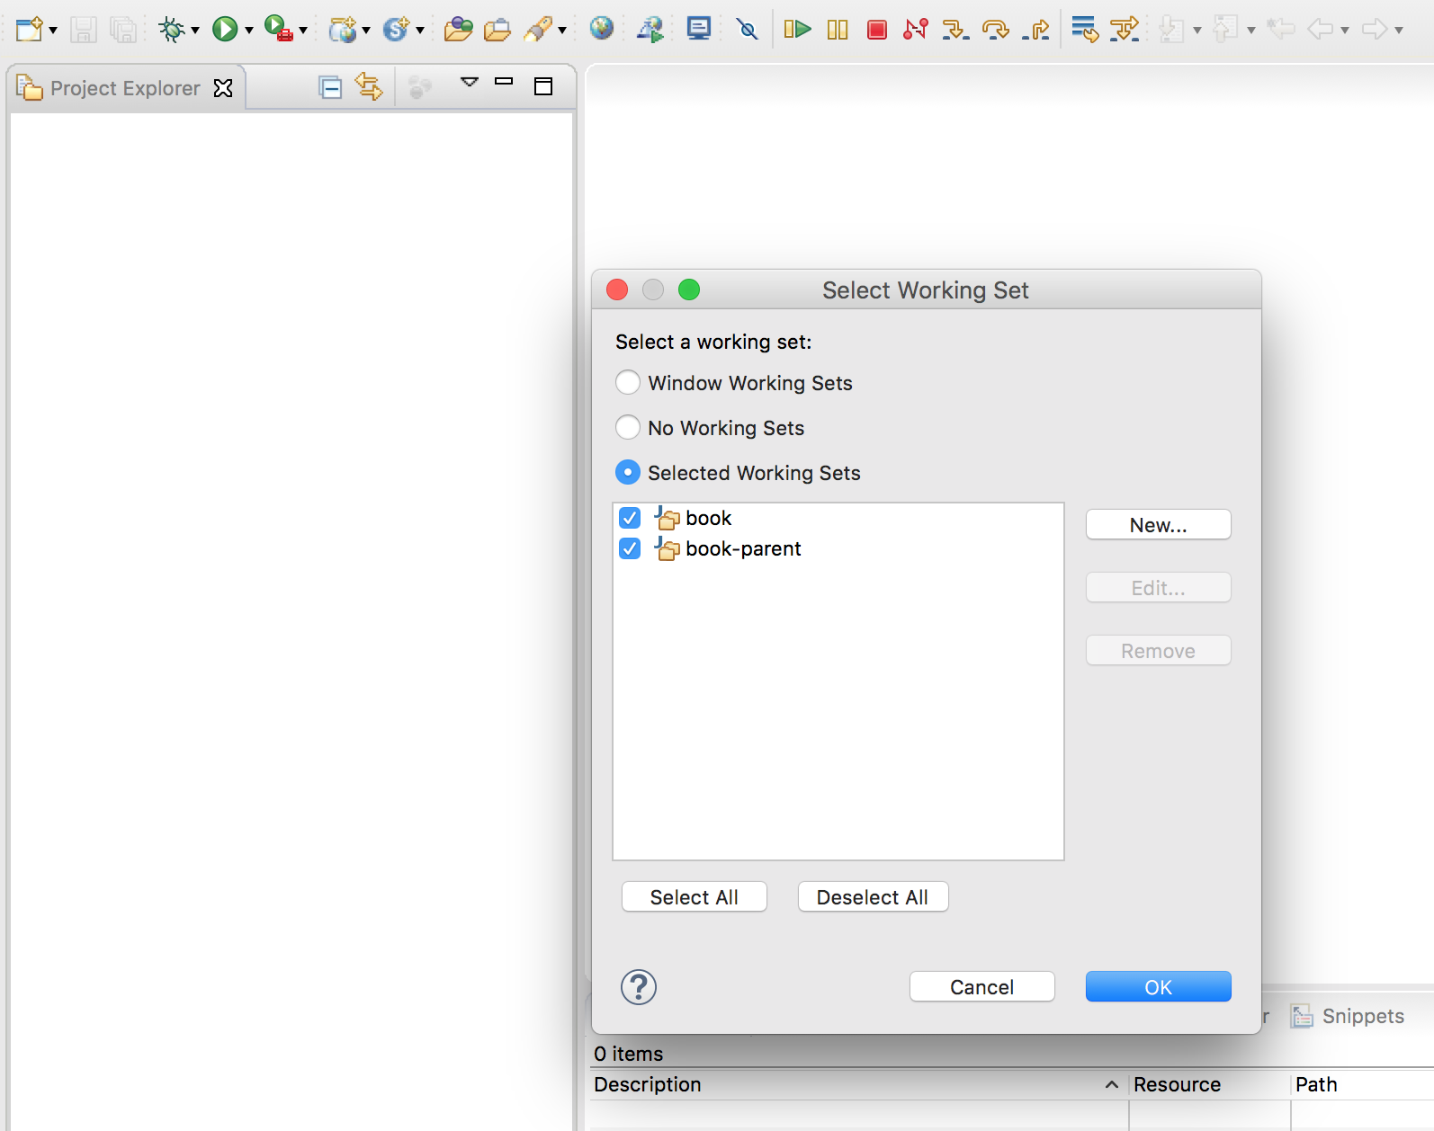This screenshot has height=1131, width=1434.
Task: Click the New Dynamic Web Project icon
Action: (343, 30)
